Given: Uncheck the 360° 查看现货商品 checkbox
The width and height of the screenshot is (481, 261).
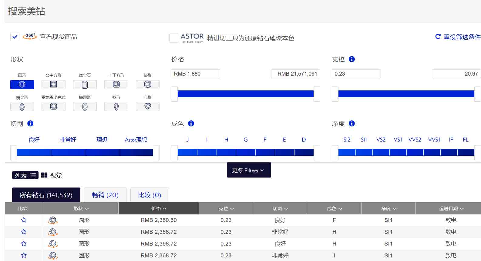Looking at the screenshot, I should pos(15,37).
